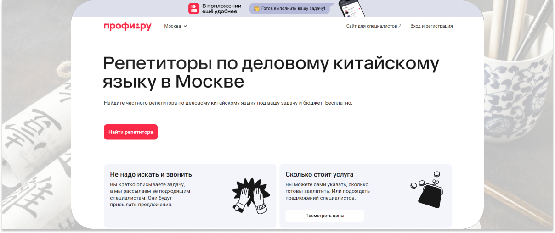Viewport: 555px width, 233px height.
Task: Go to home via профи.ру logo
Action: [x=127, y=26]
